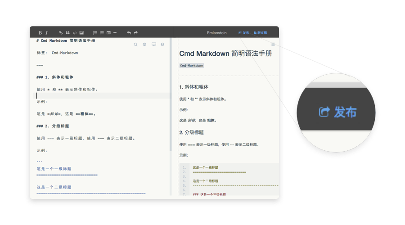This screenshot has height=225, width=405.
Task: Insert a hyperlink with the link icon
Action: coord(61,33)
